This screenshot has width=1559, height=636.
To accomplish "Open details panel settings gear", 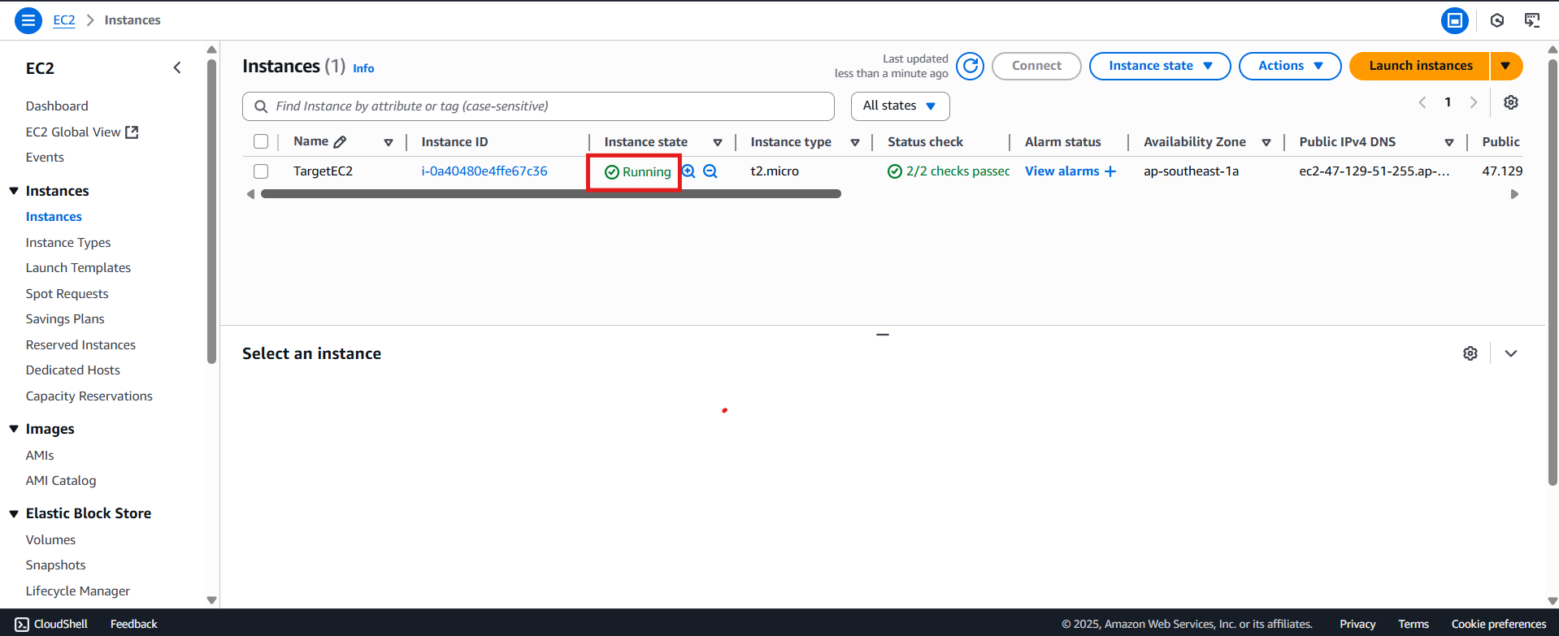I will tap(1470, 353).
